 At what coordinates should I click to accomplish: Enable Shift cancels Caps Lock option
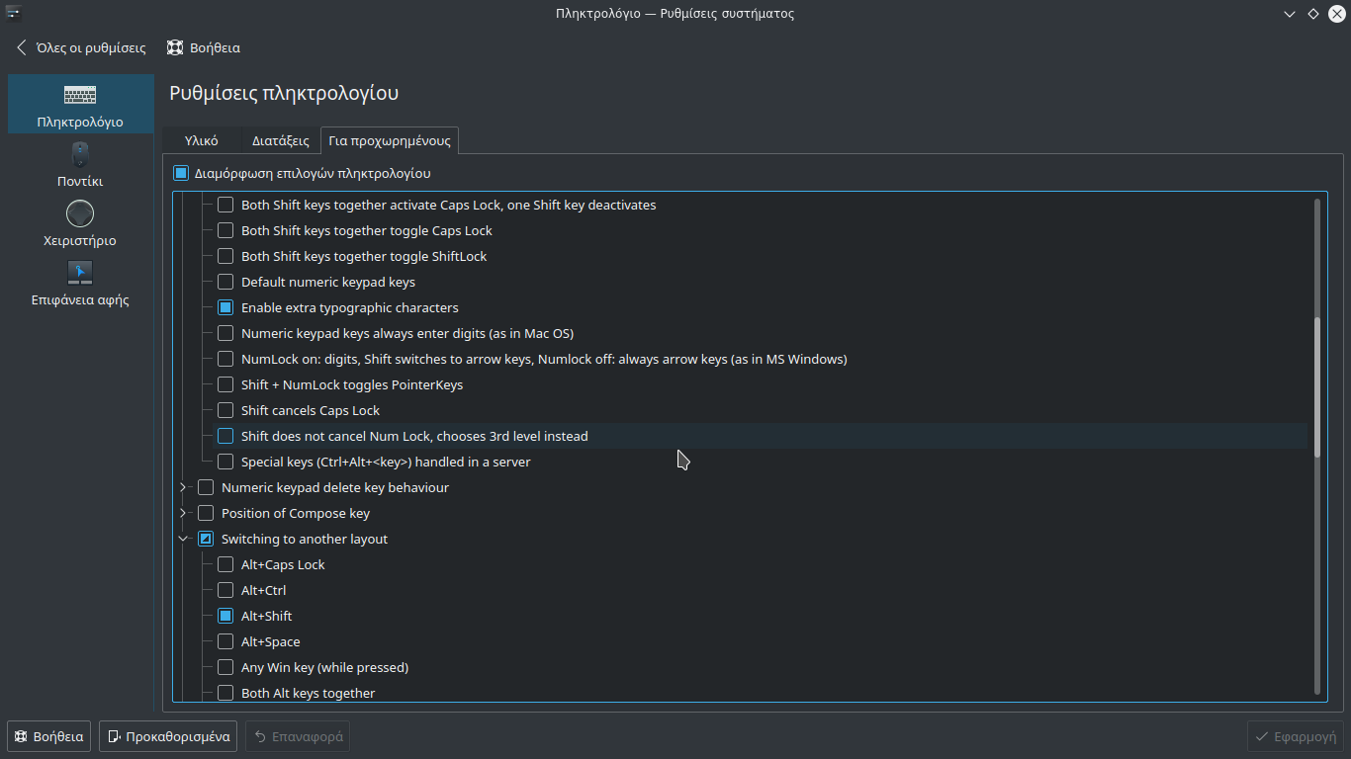click(225, 410)
